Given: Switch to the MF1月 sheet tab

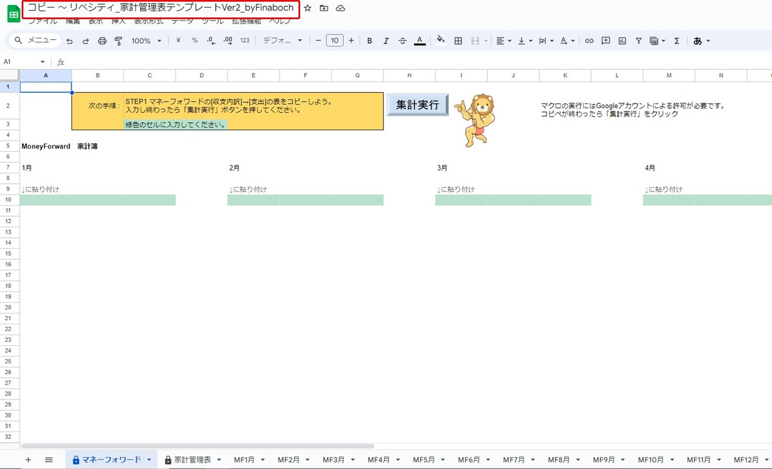Looking at the screenshot, I should click(244, 460).
